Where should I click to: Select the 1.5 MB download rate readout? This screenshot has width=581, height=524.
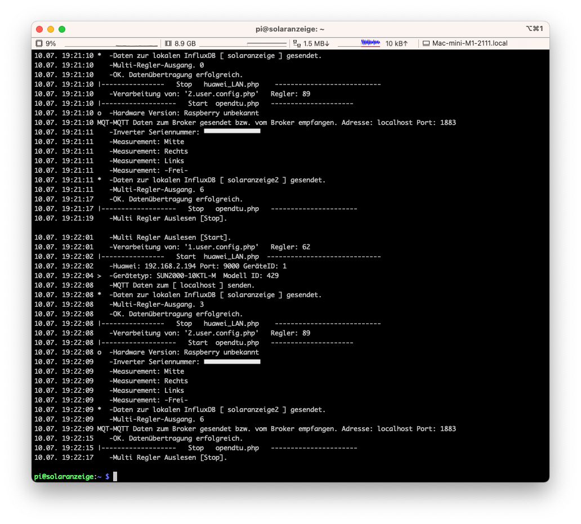[316, 43]
